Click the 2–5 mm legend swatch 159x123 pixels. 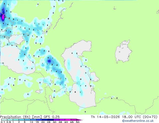coord(22,120)
